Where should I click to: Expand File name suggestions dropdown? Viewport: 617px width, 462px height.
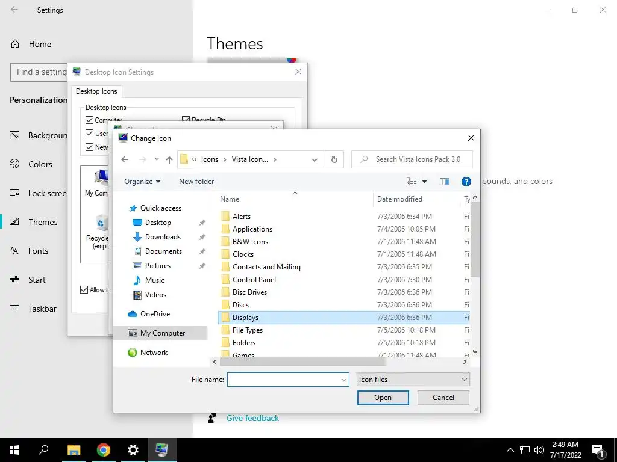[x=343, y=380]
